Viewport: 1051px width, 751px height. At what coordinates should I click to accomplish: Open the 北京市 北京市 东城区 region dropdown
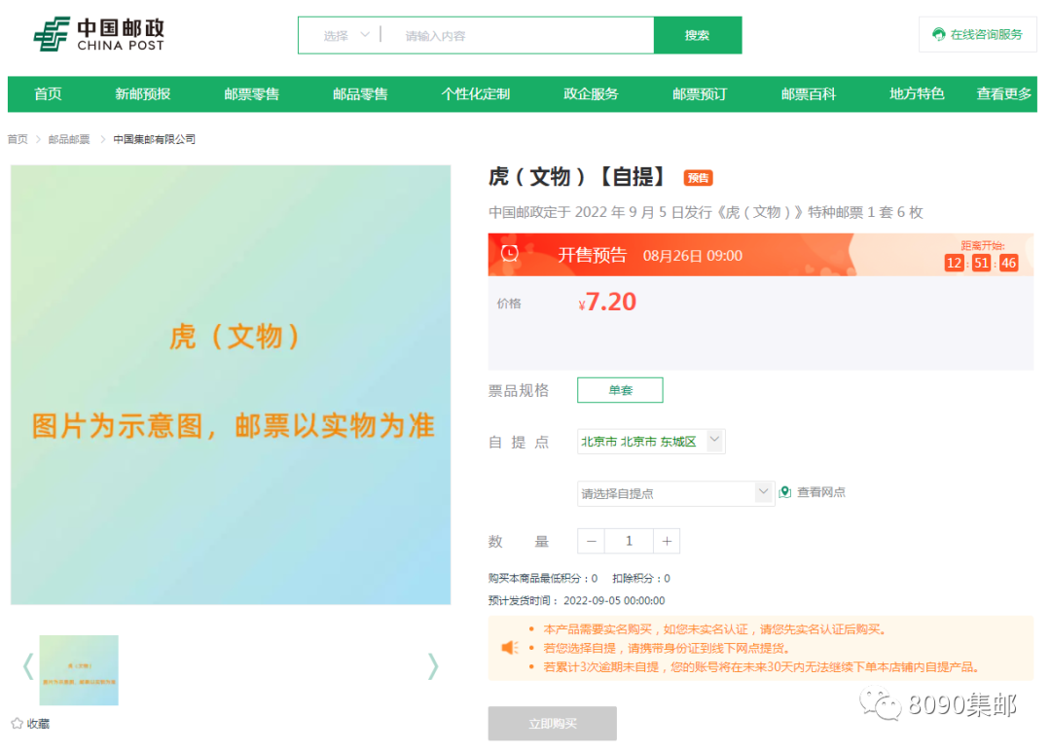coord(651,442)
